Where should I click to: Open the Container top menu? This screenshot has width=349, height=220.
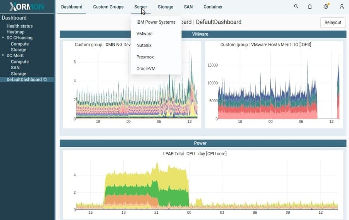pyautogui.click(x=213, y=7)
